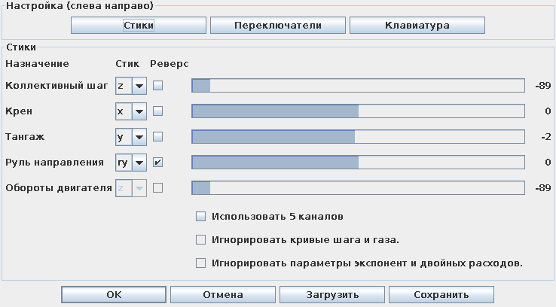The width and height of the screenshot is (556, 307).
Task: Open the Руль направления stick dropdown
Action: [139, 162]
